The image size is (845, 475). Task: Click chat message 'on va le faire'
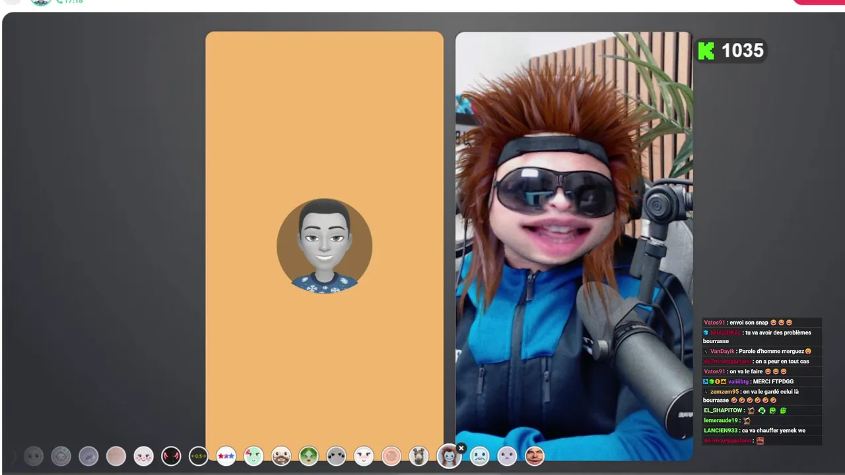click(746, 371)
